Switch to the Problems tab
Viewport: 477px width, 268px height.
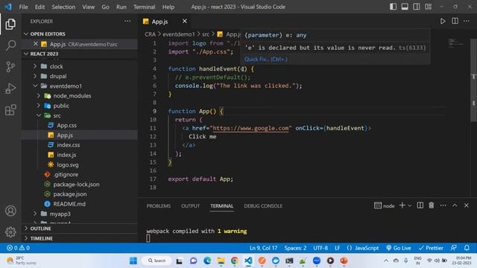tap(159, 205)
